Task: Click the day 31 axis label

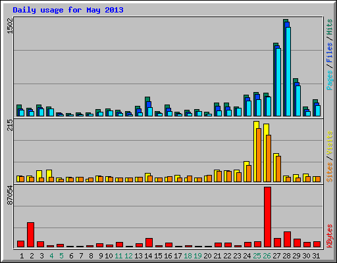Action: click(x=316, y=256)
